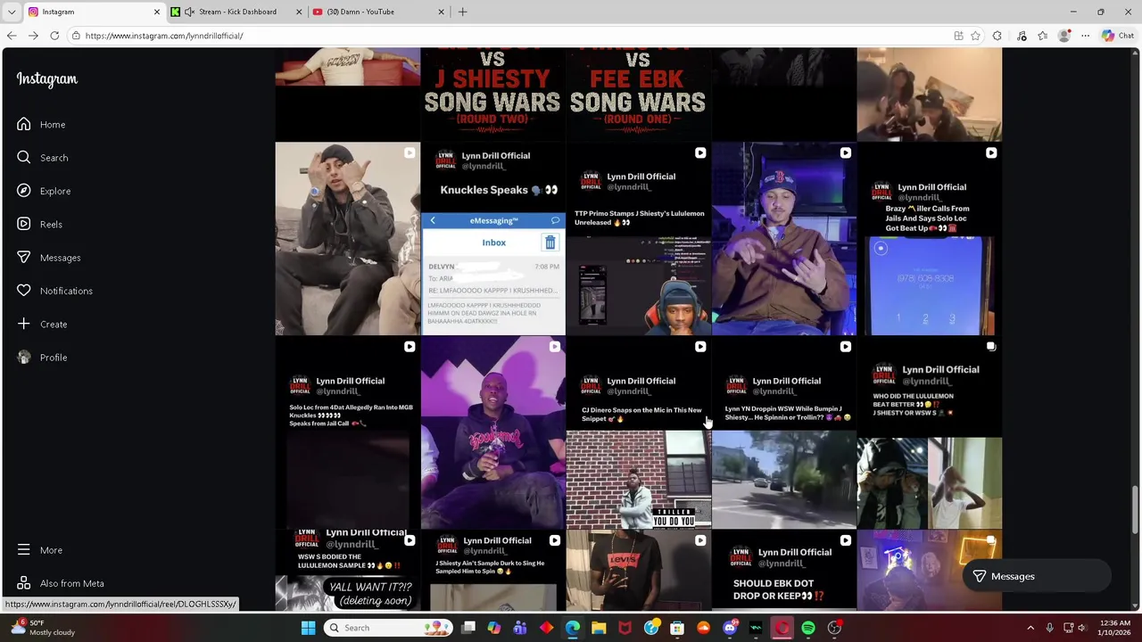
Task: Open File Explorer from the taskbar
Action: (599, 628)
